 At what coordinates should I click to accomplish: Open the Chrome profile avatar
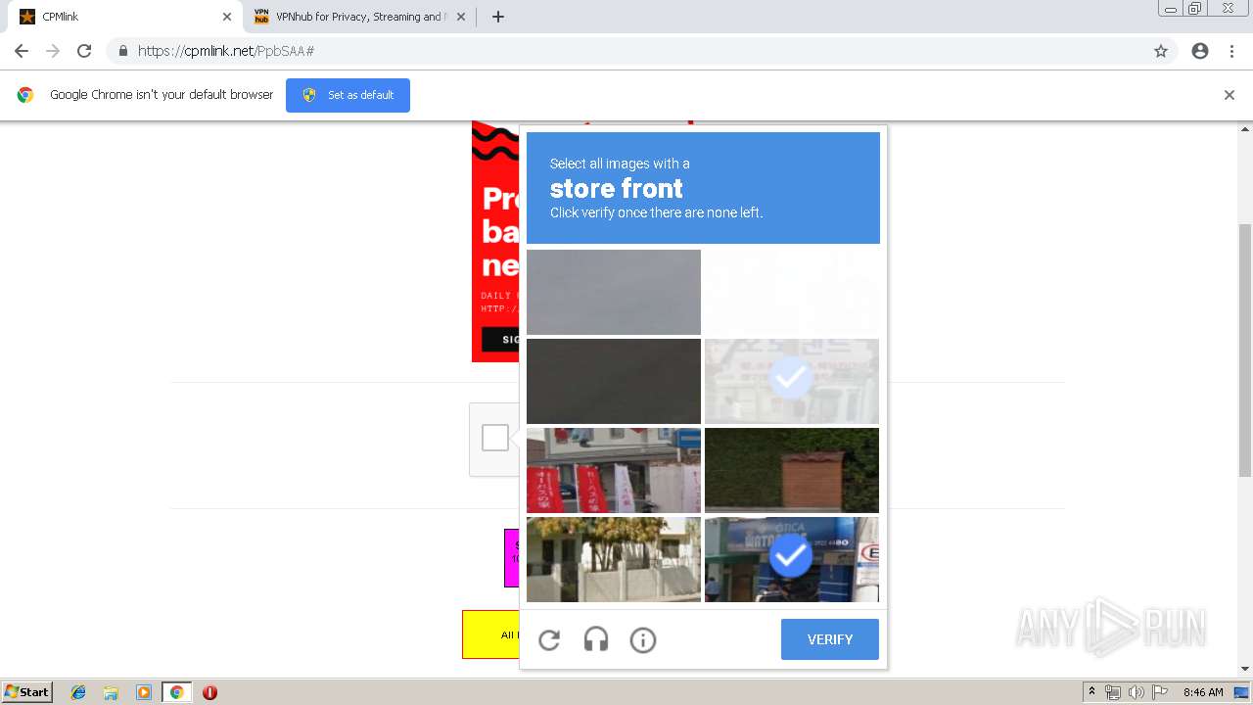(1200, 51)
